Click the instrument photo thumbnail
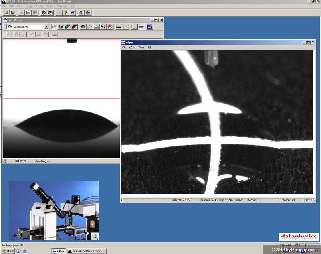Screen dimensions: 321x254 point(53,211)
